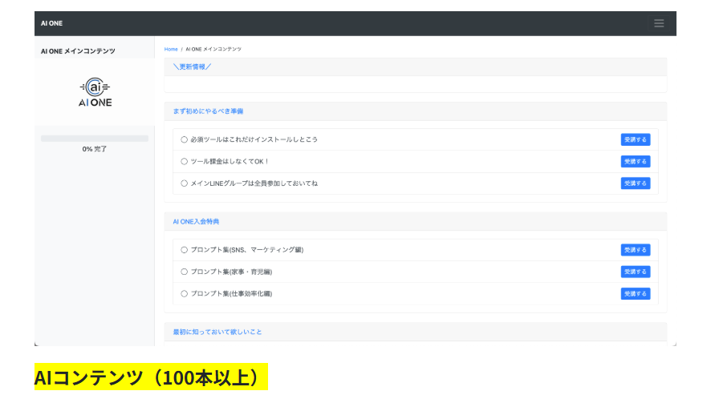The width and height of the screenshot is (707, 403).
Task: Open lesson プロンプト集(SNS、マーケティング編)
Action: point(247,250)
